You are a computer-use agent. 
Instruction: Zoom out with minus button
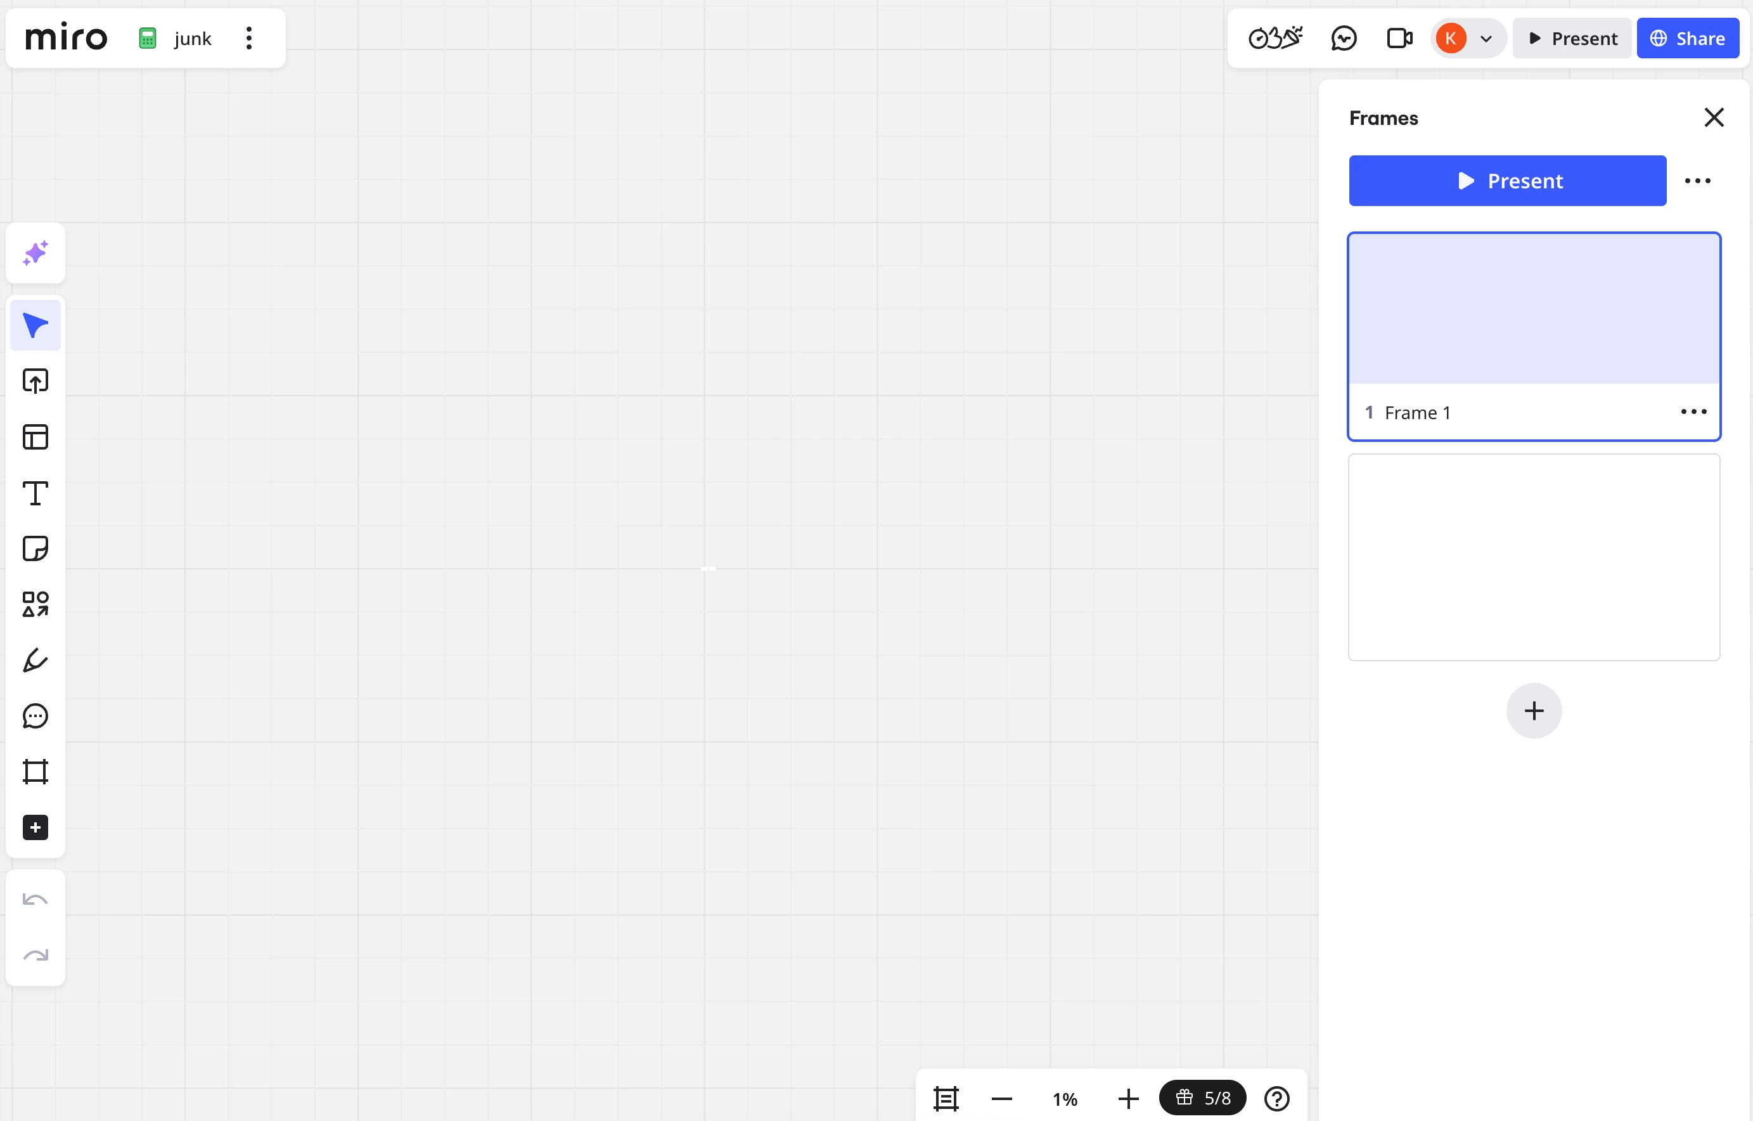tap(1002, 1098)
